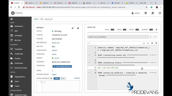Show help for extra variables
This screenshot has height=96, width=172.
coord(51,78)
